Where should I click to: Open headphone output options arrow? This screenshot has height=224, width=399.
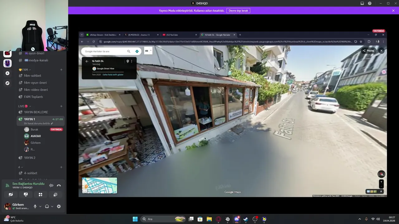pos(52,206)
